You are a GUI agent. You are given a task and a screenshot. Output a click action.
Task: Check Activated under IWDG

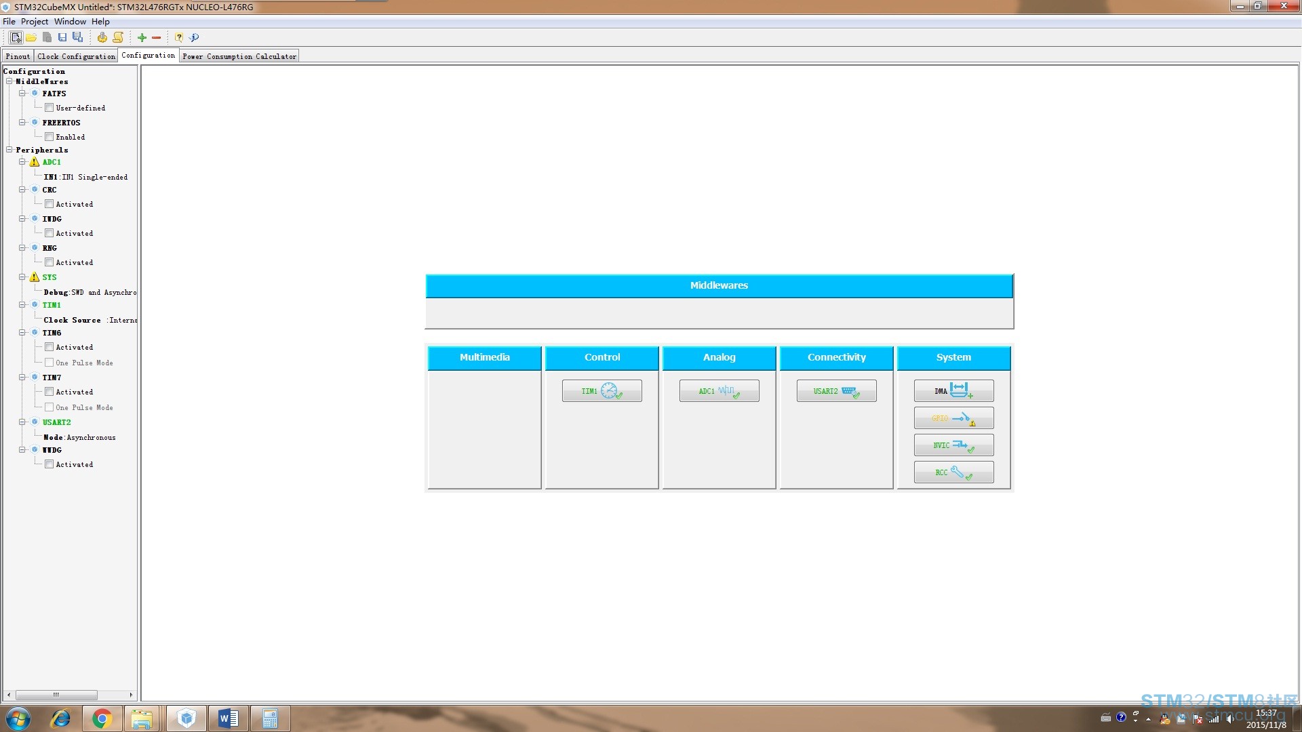pos(50,233)
